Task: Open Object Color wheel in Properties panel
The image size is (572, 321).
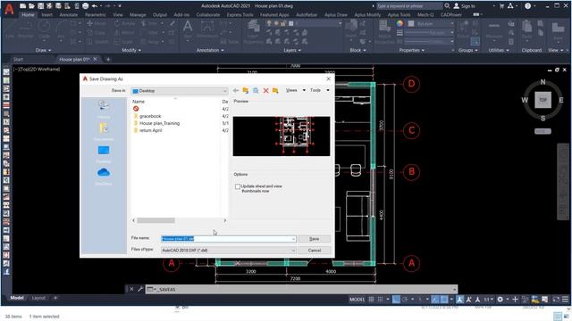Action: (x=400, y=24)
